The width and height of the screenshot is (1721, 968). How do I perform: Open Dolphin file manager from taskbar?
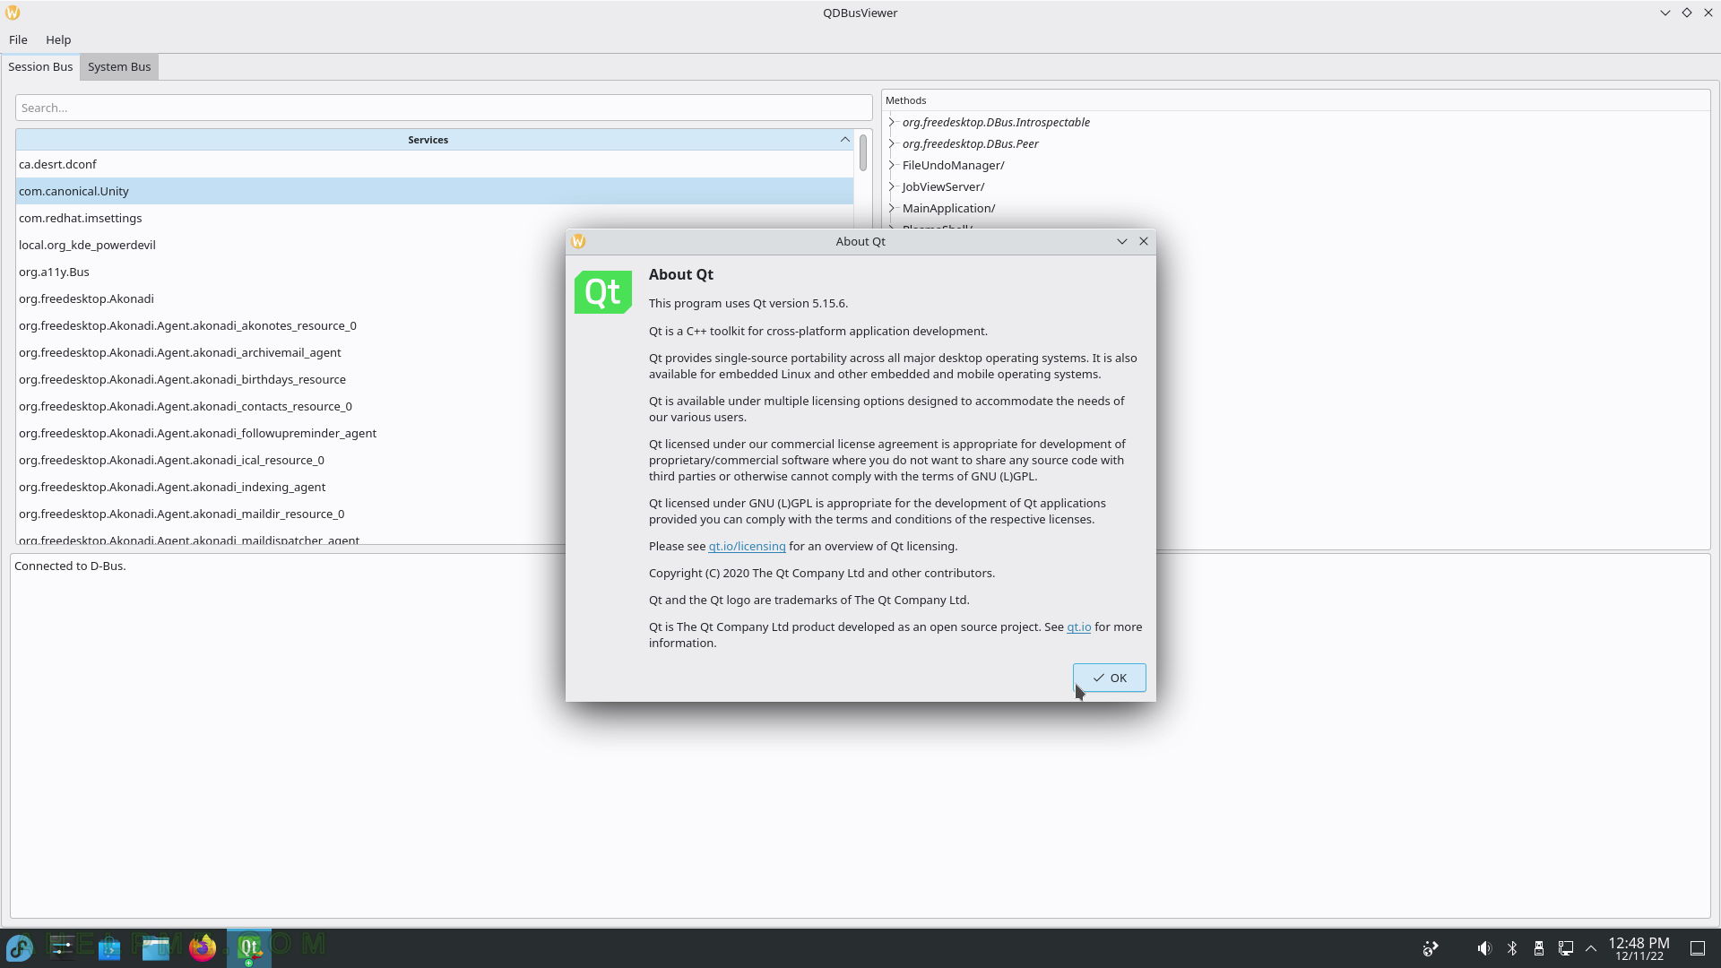[x=156, y=947]
